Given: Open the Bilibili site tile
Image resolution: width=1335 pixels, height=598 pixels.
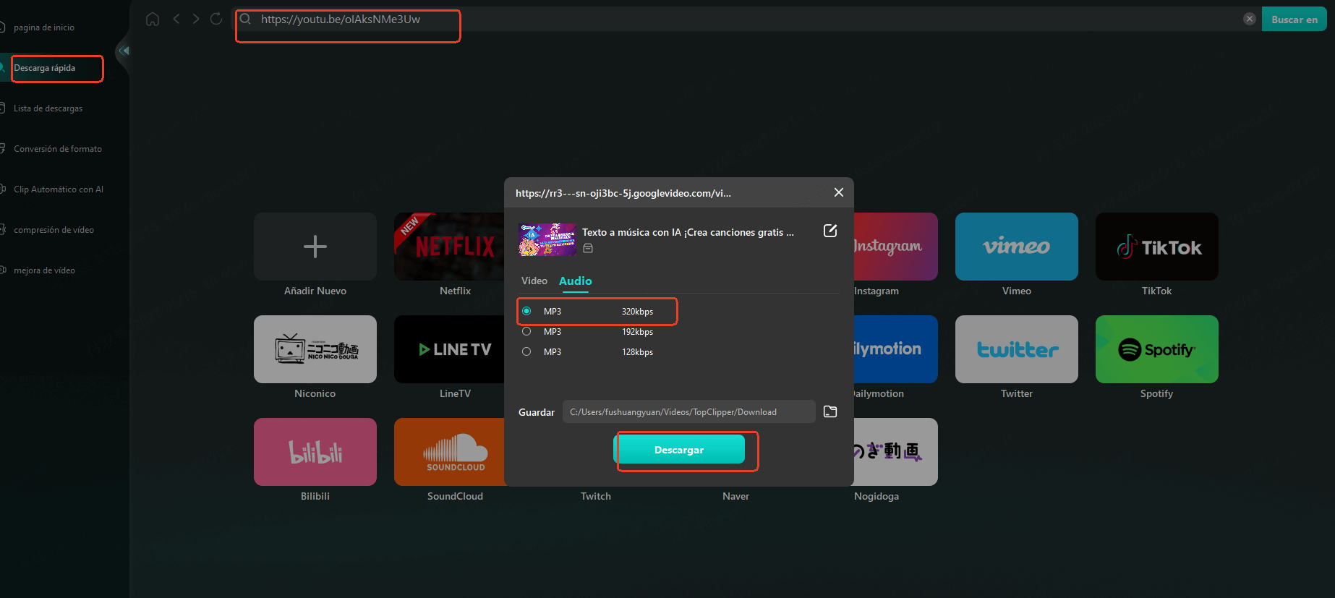Looking at the screenshot, I should click(315, 452).
